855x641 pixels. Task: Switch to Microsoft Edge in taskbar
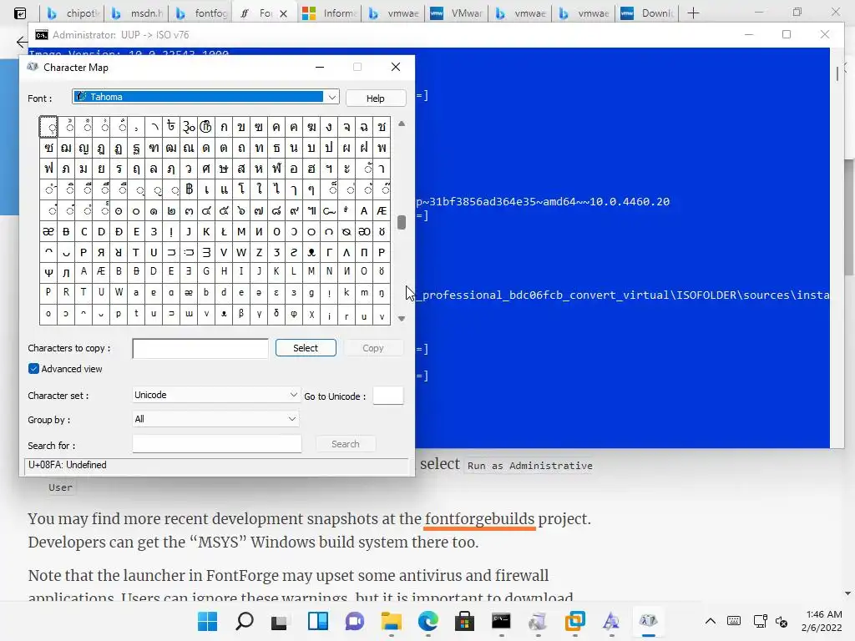coord(428,621)
